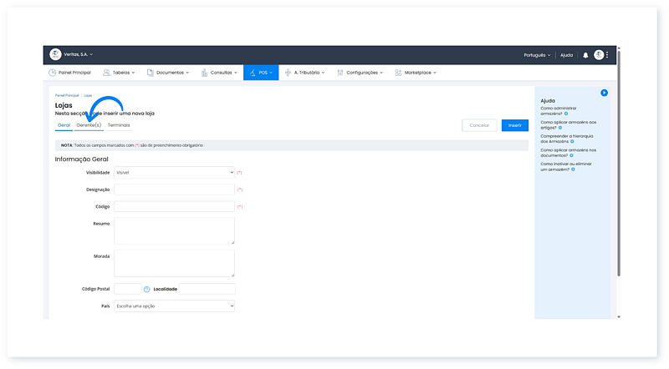Collapse the Ajuda panel with arrow icon
669x369 pixels.
pyautogui.click(x=604, y=93)
